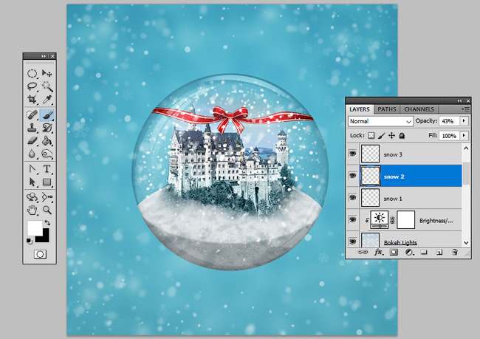Select the Lasso tool
The height and width of the screenshot is (339, 480).
coord(32,86)
